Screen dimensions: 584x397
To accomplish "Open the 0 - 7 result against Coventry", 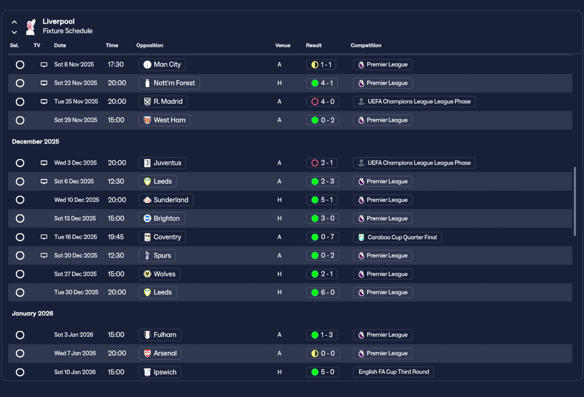I will pyautogui.click(x=323, y=237).
